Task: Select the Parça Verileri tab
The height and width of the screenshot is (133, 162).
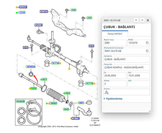Action: point(115,34)
